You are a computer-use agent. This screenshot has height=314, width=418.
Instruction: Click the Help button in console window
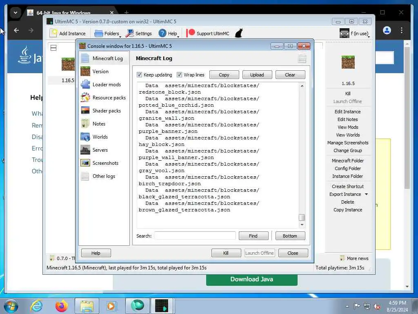pos(96,253)
